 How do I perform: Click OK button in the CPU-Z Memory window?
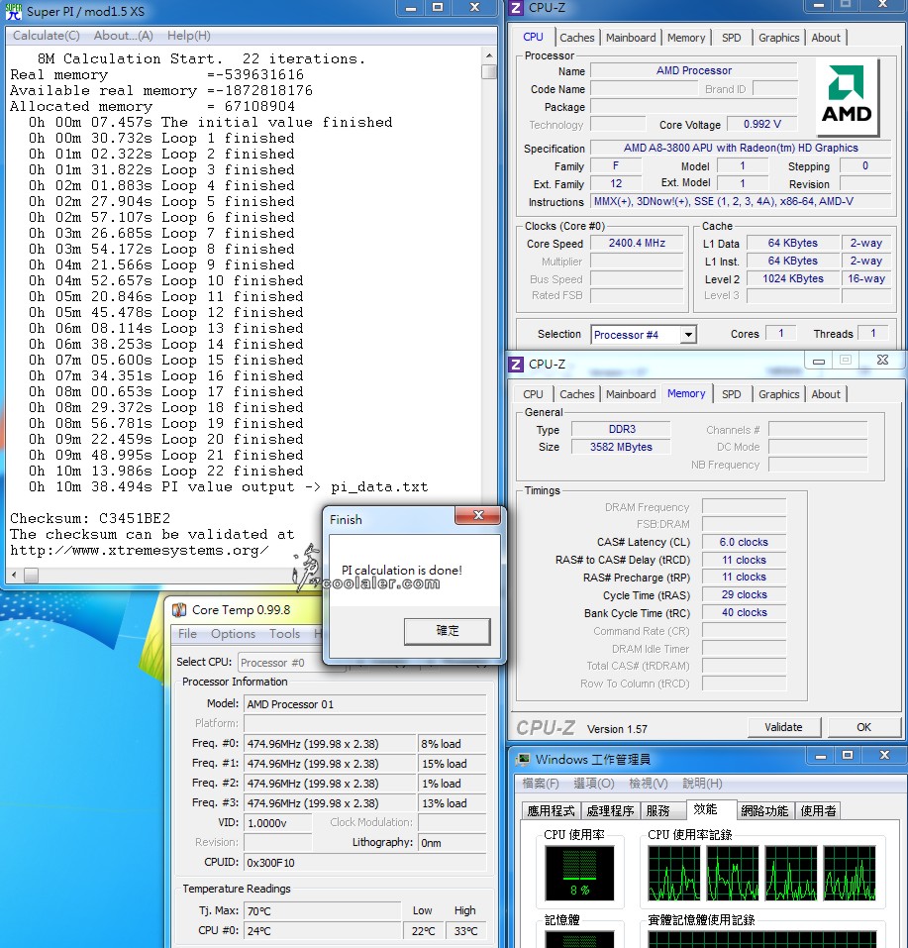863,727
